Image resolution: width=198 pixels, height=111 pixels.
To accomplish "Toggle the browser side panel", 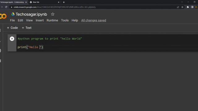I will [192, 7].
